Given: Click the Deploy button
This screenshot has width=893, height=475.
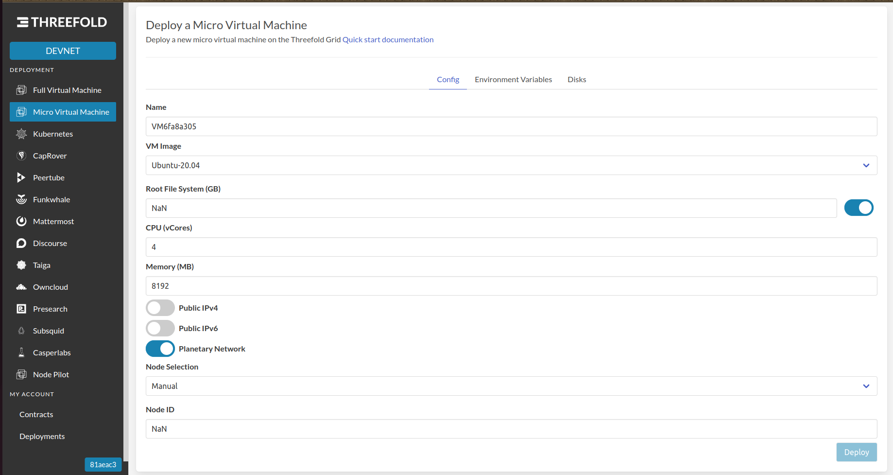Looking at the screenshot, I should point(857,452).
